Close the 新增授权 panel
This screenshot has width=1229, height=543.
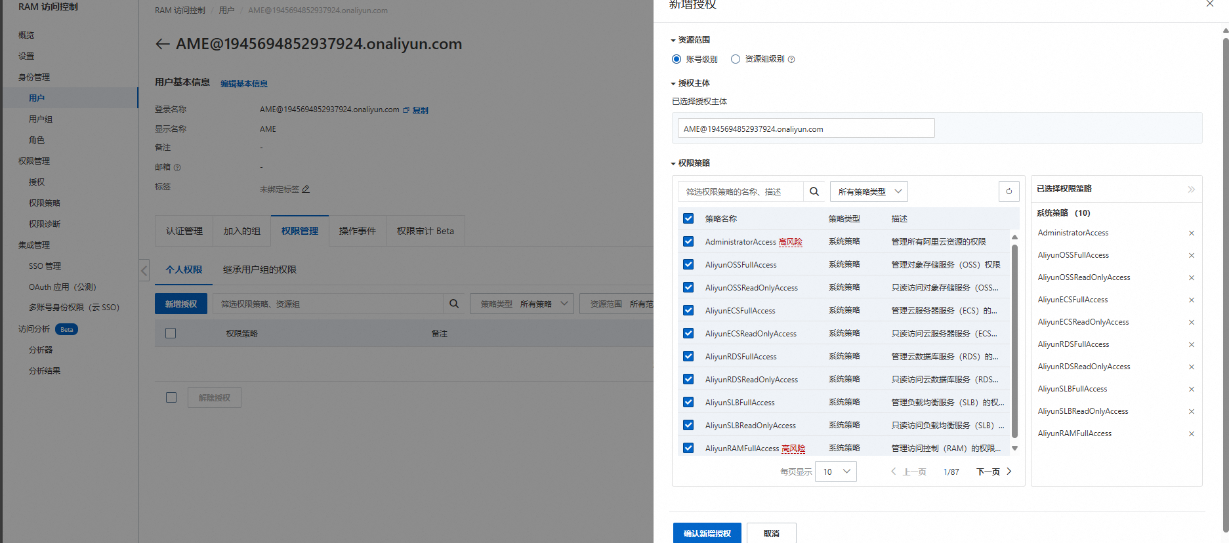pyautogui.click(x=1210, y=4)
